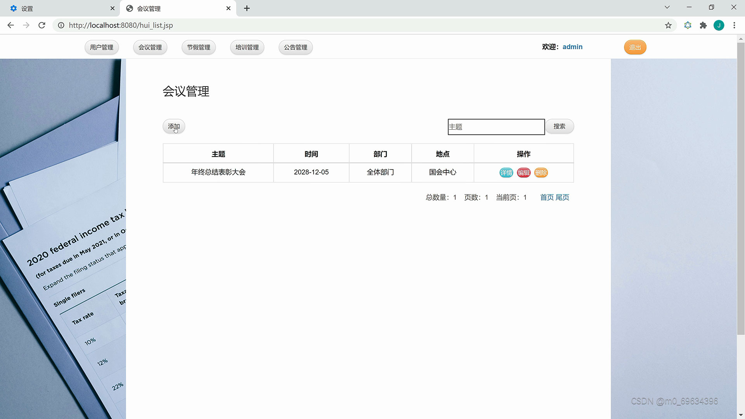Click the orange 退出 logout button
Screen dimensions: 745x419
(x=635, y=47)
